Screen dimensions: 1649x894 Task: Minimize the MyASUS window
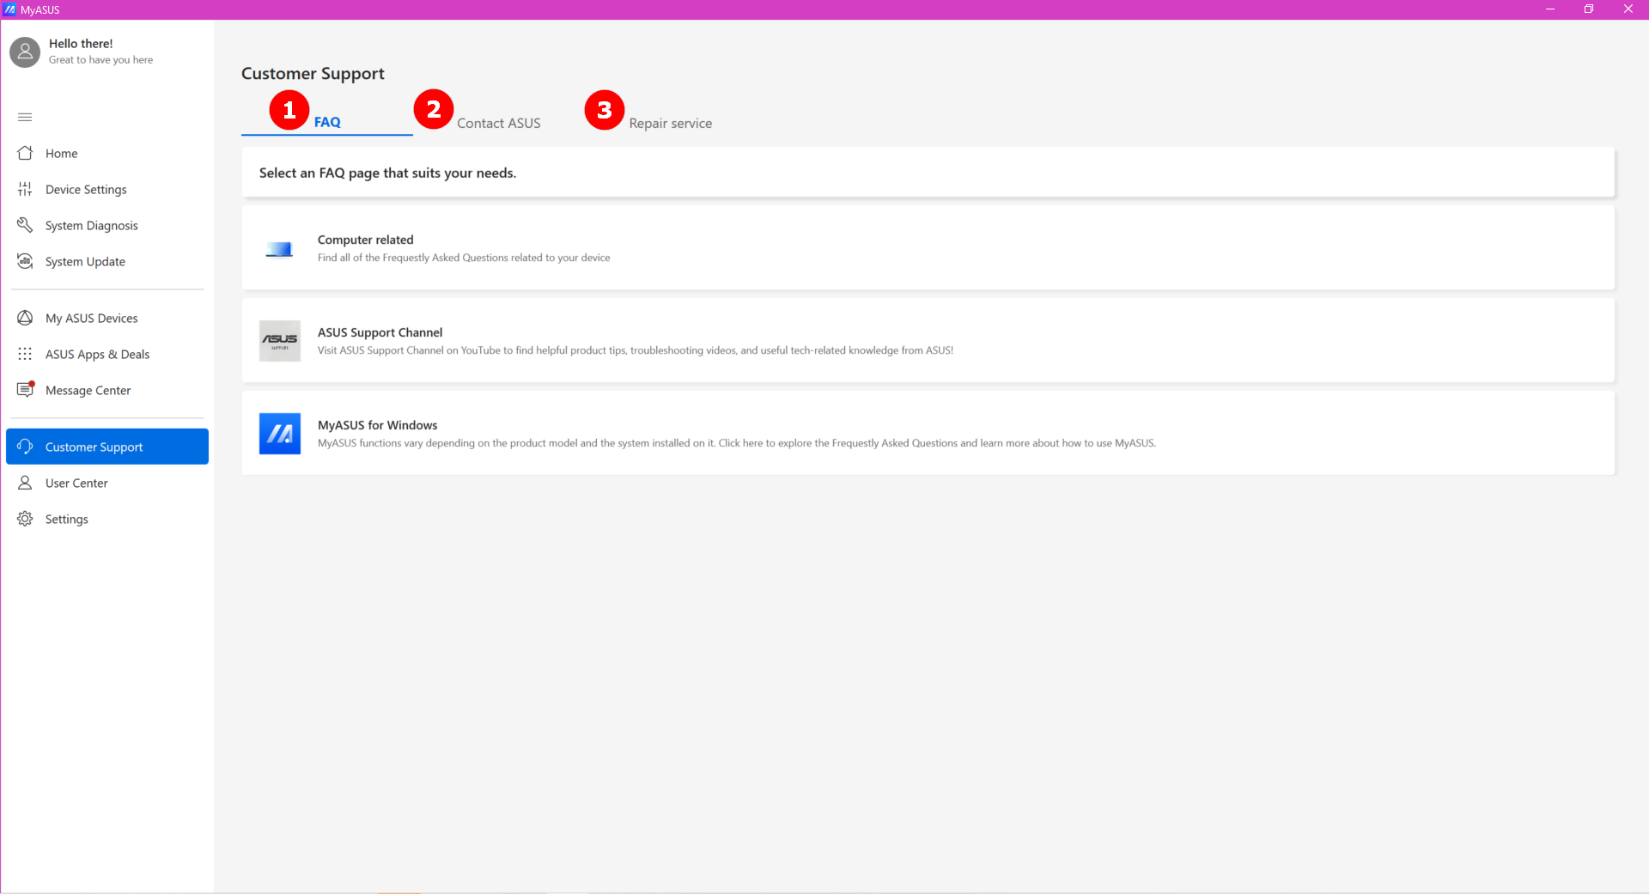(x=1550, y=9)
